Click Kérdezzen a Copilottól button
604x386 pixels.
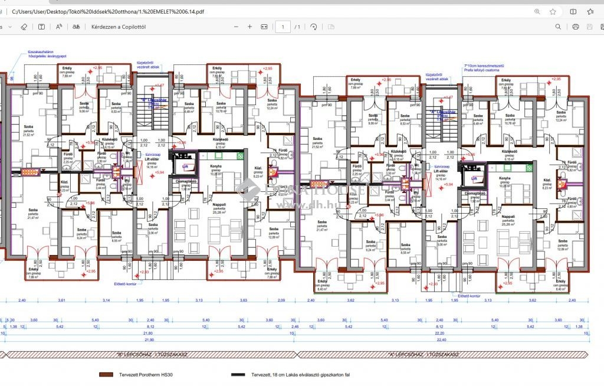click(x=118, y=27)
